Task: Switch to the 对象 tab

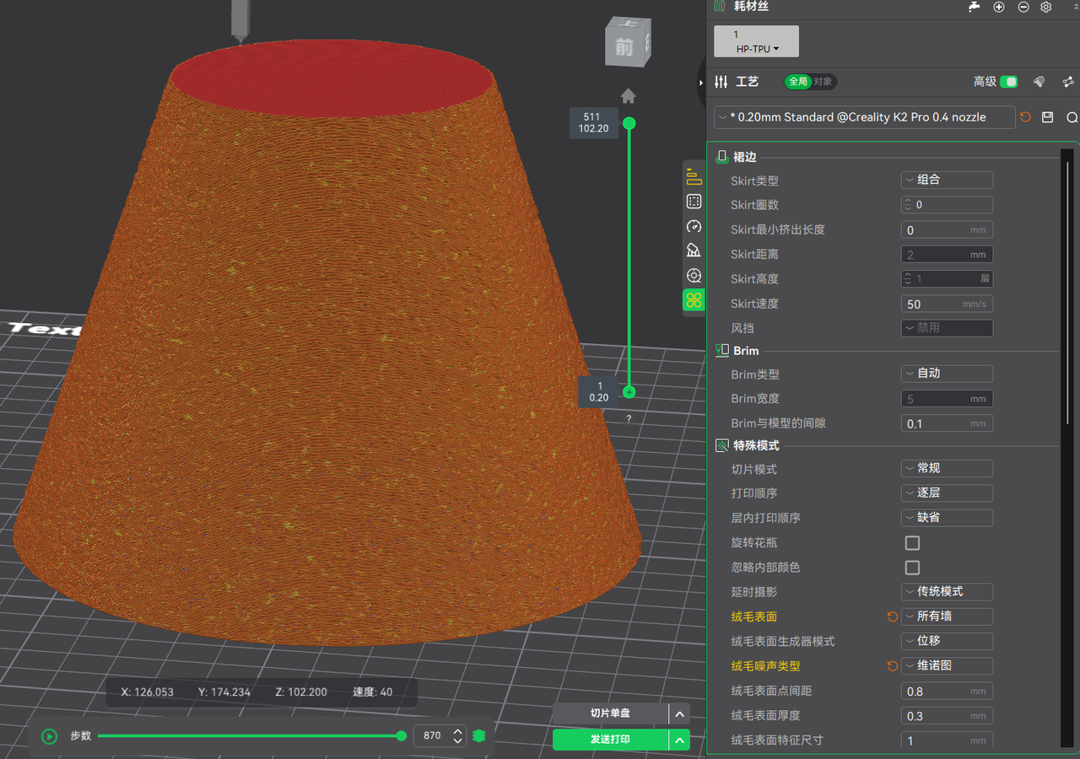Action: 823,82
